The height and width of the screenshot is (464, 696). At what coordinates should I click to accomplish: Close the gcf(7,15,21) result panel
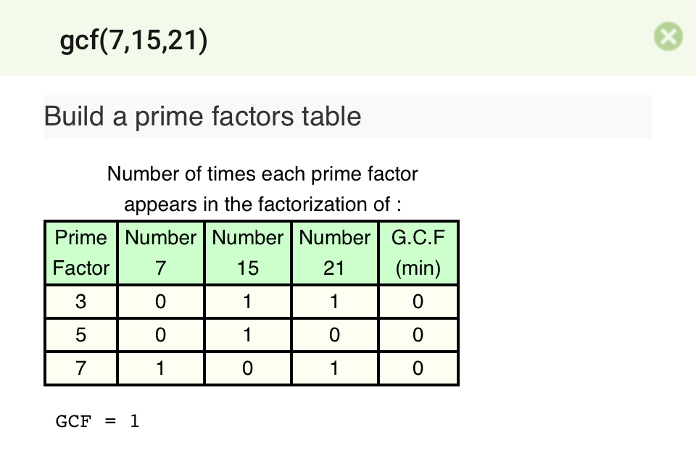click(668, 36)
